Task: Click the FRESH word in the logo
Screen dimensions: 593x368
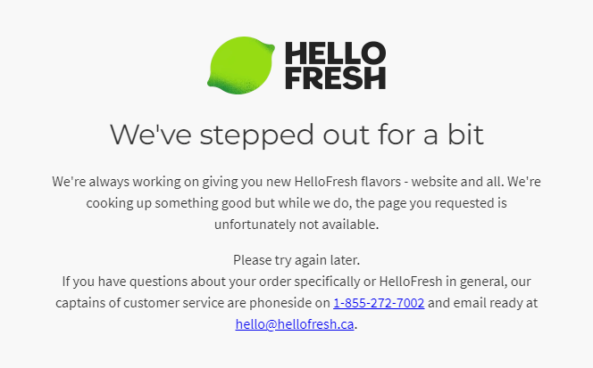Action: point(335,78)
